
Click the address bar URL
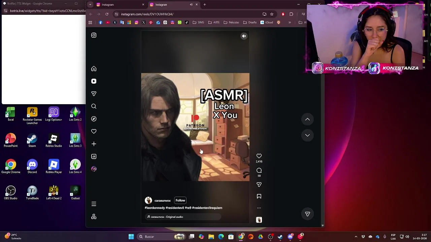(x=147, y=14)
